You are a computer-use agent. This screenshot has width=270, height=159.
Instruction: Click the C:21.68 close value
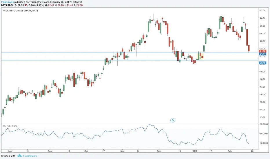click(78, 5)
